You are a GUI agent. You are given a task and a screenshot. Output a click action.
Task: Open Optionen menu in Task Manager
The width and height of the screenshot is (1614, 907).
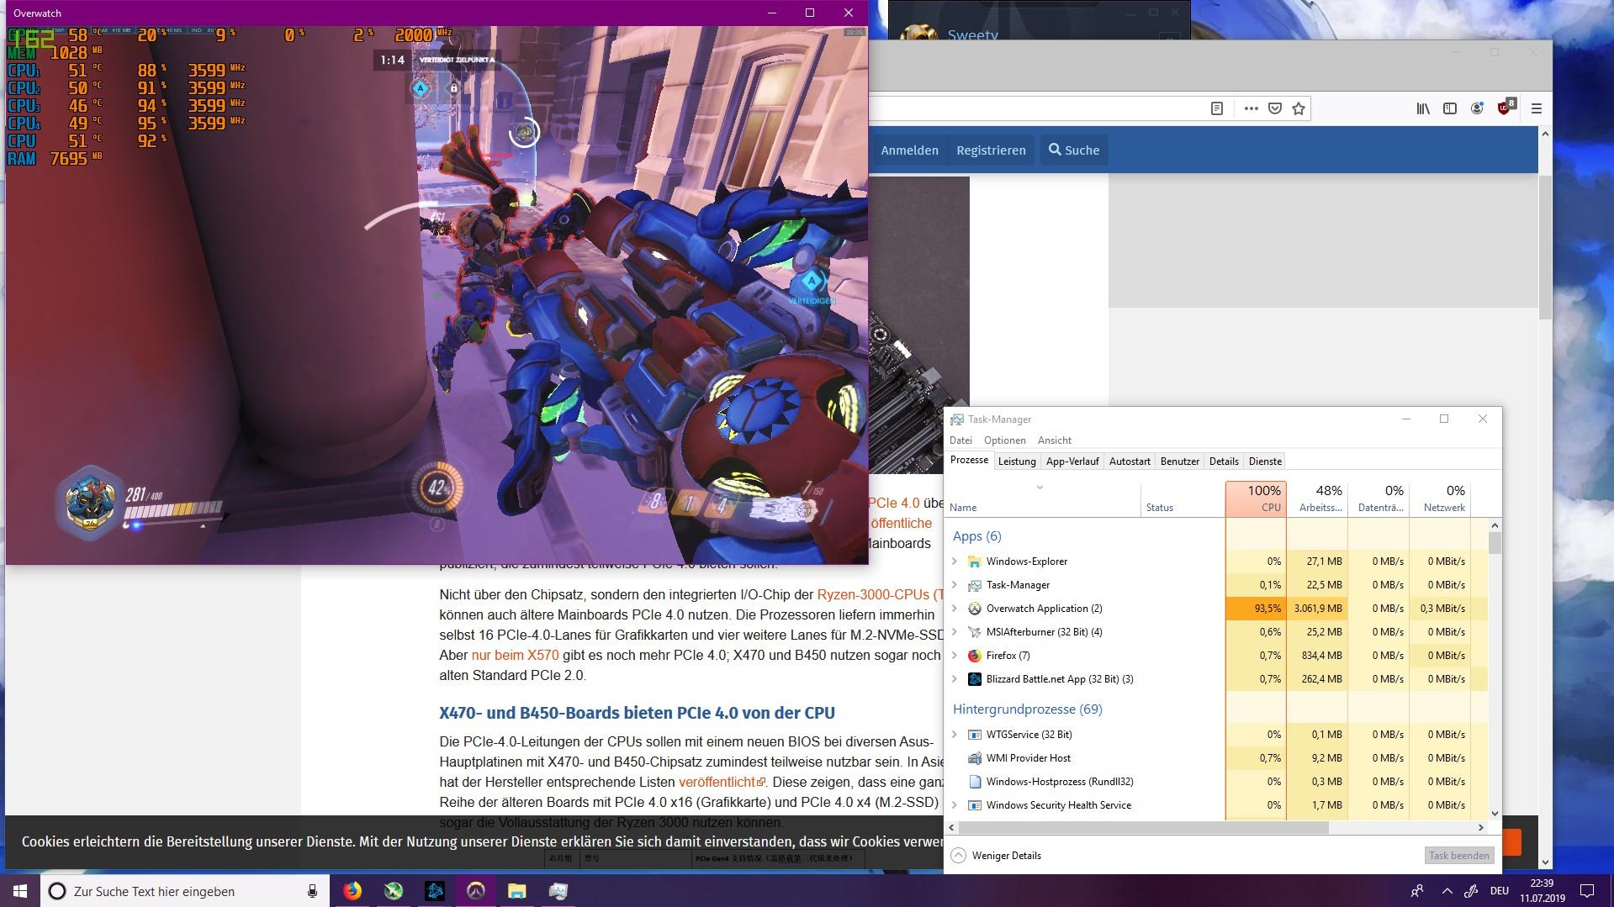click(1004, 440)
